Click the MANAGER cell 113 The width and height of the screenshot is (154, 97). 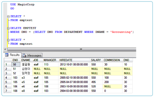click(50, 64)
